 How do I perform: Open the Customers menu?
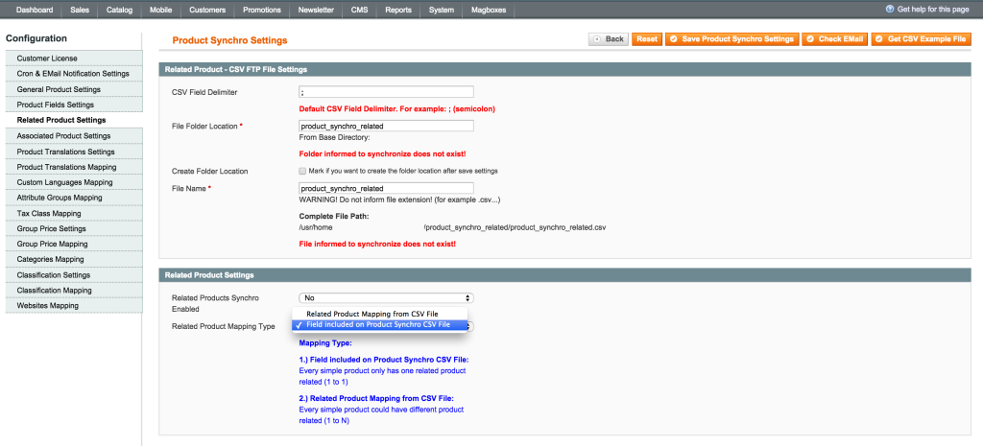(x=207, y=10)
